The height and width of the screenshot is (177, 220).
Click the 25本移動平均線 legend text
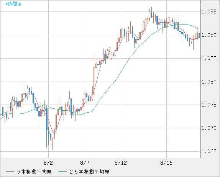coord(90,172)
